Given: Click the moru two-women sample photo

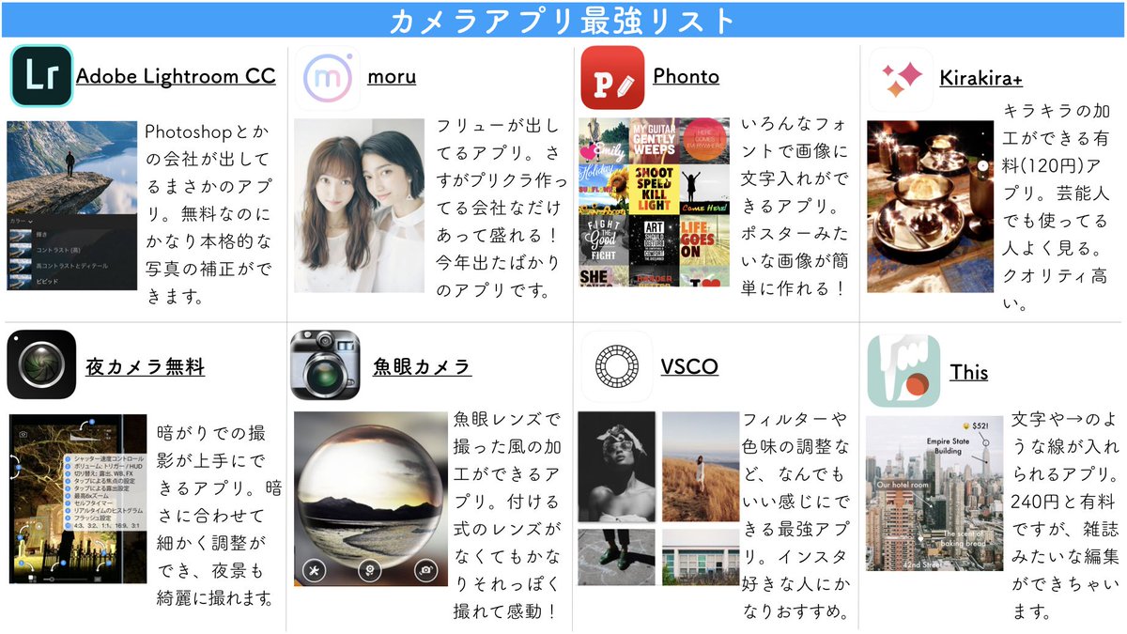Looking at the screenshot, I should pyautogui.click(x=359, y=205).
